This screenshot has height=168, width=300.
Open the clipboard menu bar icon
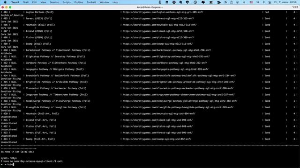coord(232,2)
